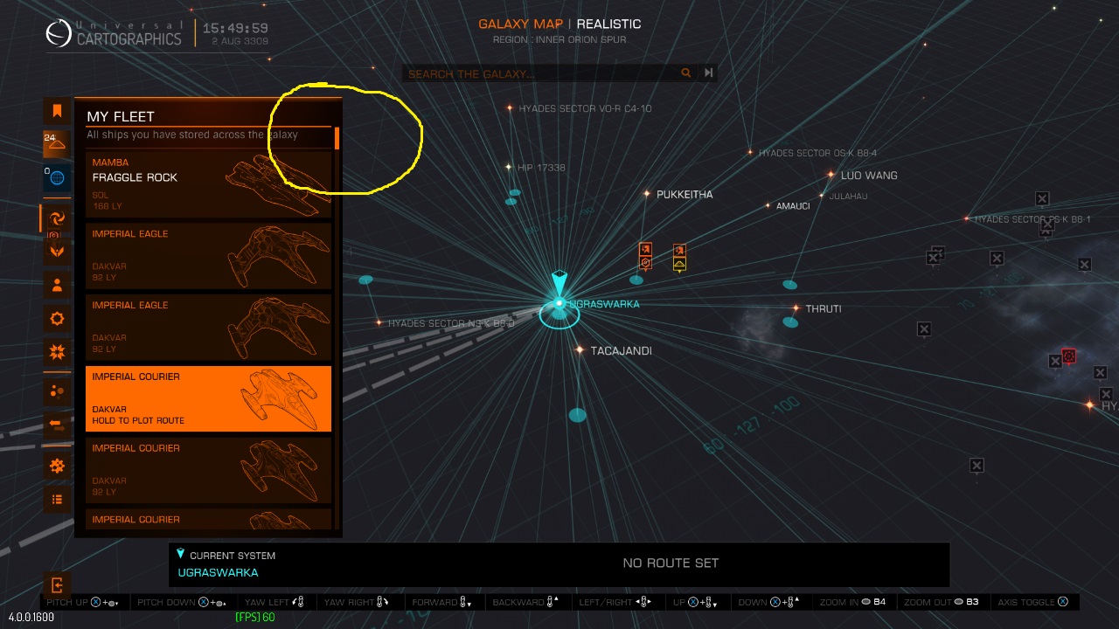Select the Amauci star system

[x=787, y=206]
